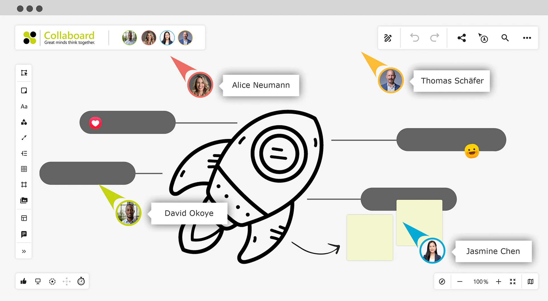Open the text tool labeled Aa
This screenshot has height=301, width=548.
(24, 106)
